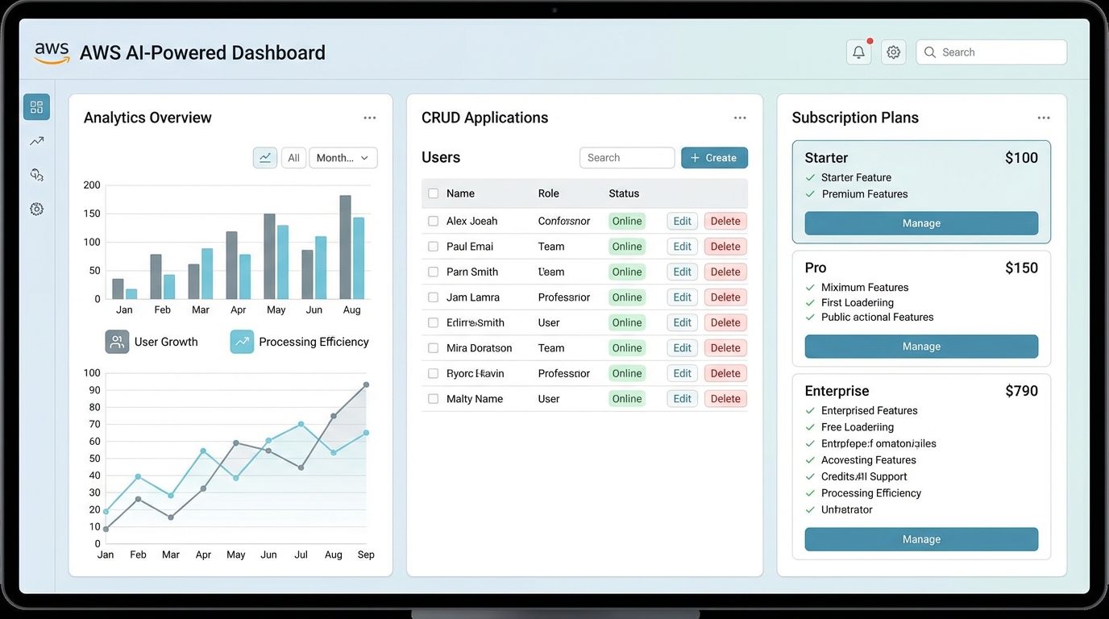Click the notification bell icon
The height and width of the screenshot is (619, 1109).
click(858, 52)
